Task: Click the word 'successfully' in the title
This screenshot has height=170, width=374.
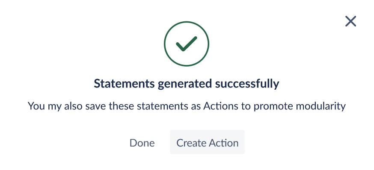Action: [x=247, y=84]
